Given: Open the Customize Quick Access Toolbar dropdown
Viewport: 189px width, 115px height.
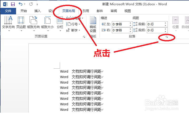Looking at the screenshot, I should pyautogui.click(x=37, y=4).
